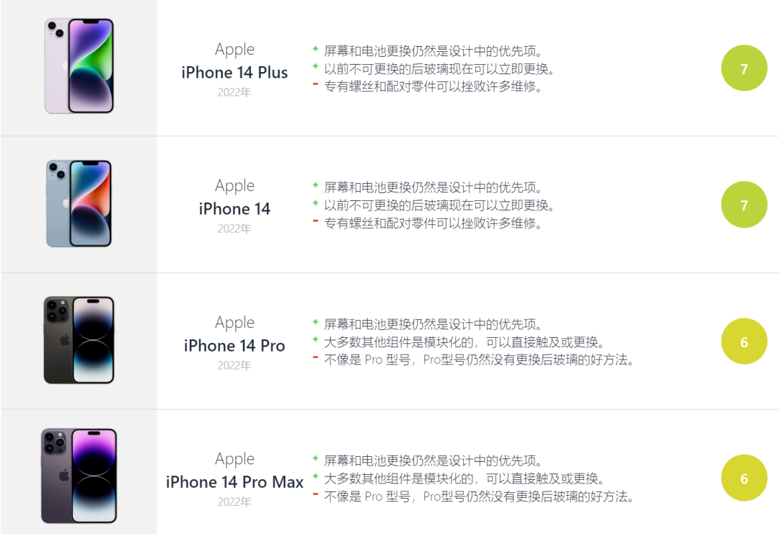779x534 pixels.
Task: Open the iPhone 14 Pro title link
Action: point(234,346)
